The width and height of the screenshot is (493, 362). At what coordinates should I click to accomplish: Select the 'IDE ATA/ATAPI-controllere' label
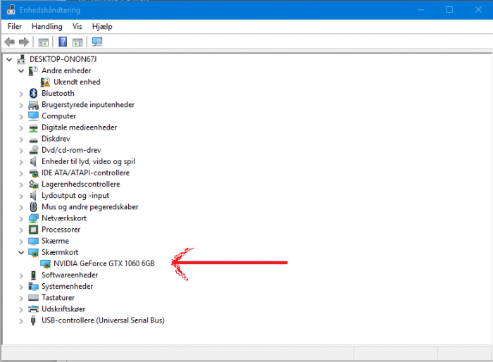85,173
